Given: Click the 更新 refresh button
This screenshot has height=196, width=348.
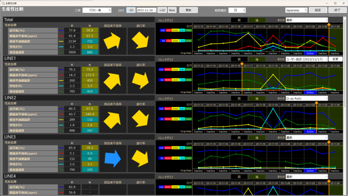Looking at the screenshot, I should (189, 10).
